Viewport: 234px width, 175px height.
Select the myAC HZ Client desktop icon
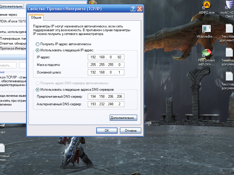click(x=227, y=9)
